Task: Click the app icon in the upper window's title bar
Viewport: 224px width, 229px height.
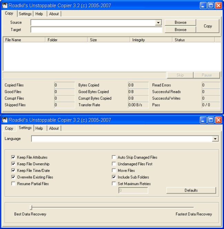Action: point(4,6)
